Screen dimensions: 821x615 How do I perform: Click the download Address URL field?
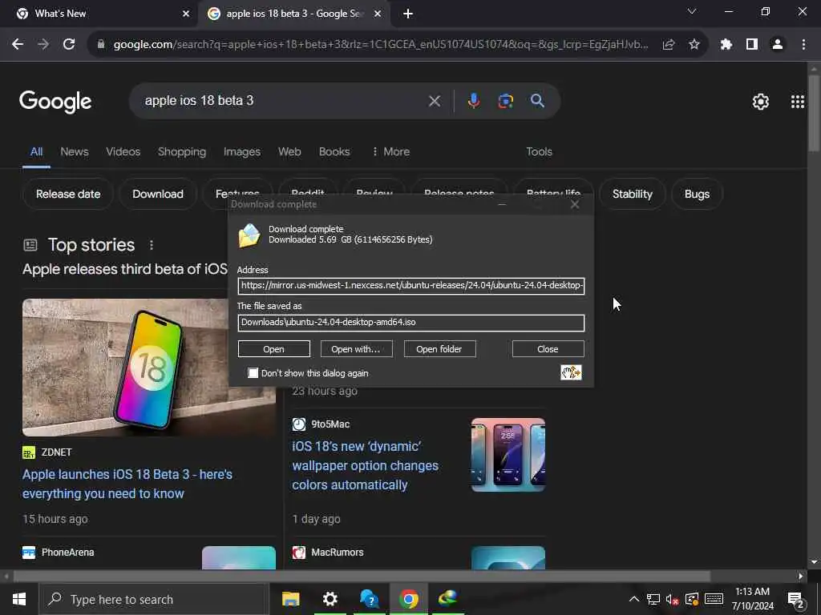[411, 286]
